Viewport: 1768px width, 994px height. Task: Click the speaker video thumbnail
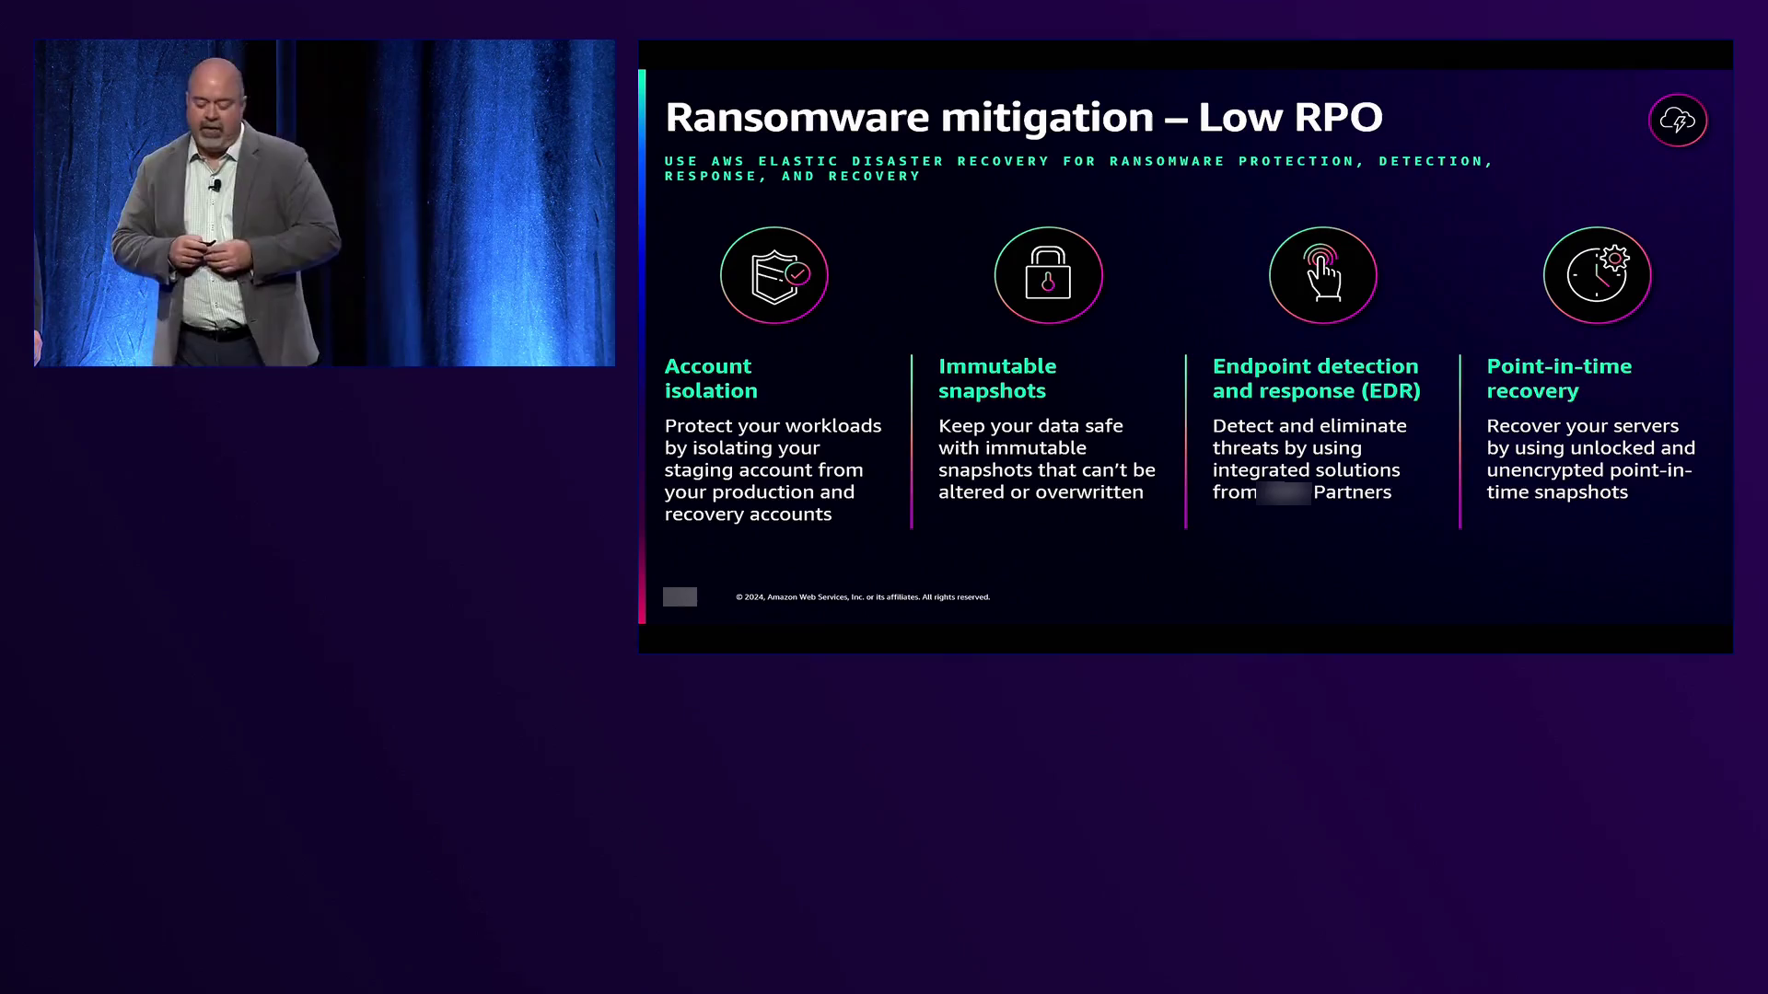[324, 202]
